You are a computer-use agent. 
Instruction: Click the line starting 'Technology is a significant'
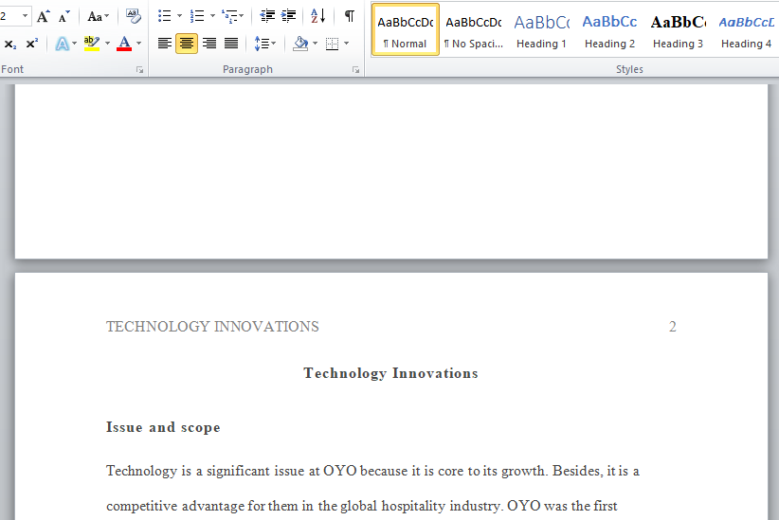(372, 471)
